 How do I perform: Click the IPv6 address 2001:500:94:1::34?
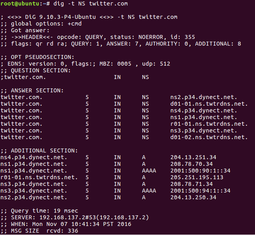point(200,191)
